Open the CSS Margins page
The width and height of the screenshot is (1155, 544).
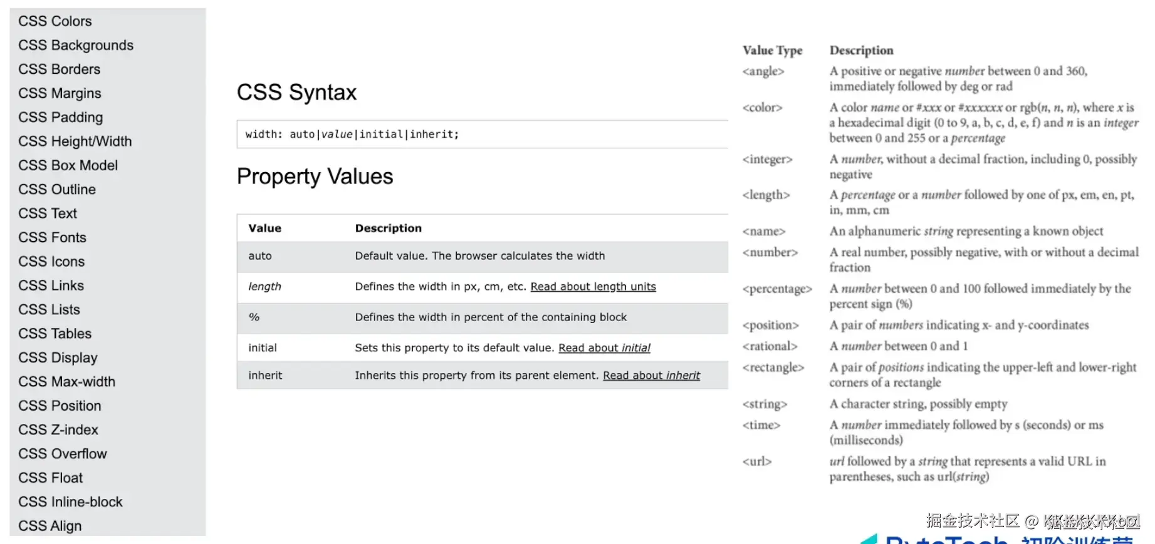(x=60, y=93)
